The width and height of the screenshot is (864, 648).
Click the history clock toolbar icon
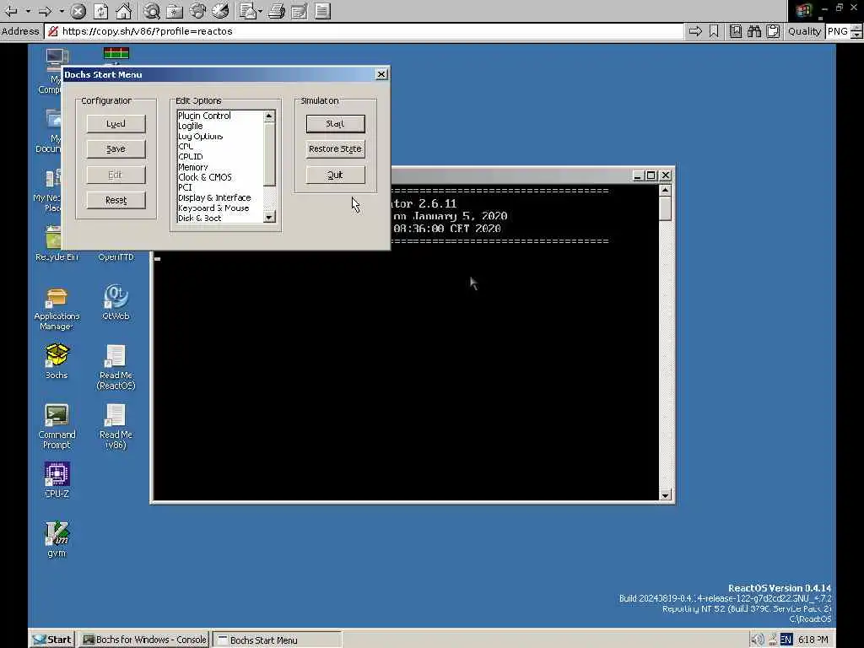pyautogui.click(x=220, y=10)
